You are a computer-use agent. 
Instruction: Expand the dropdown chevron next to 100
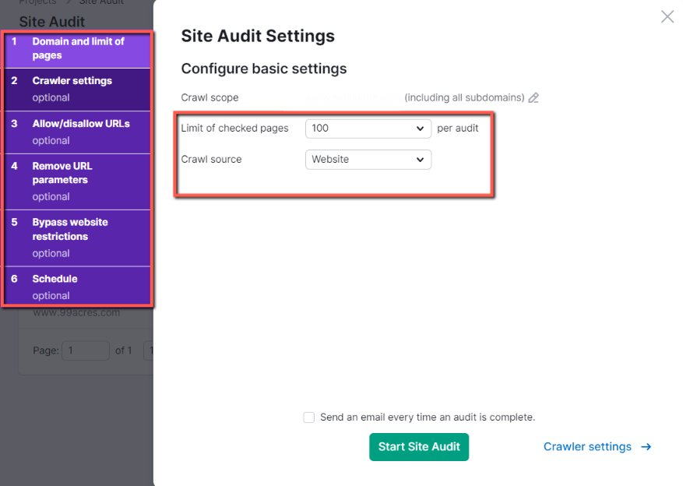tap(421, 129)
